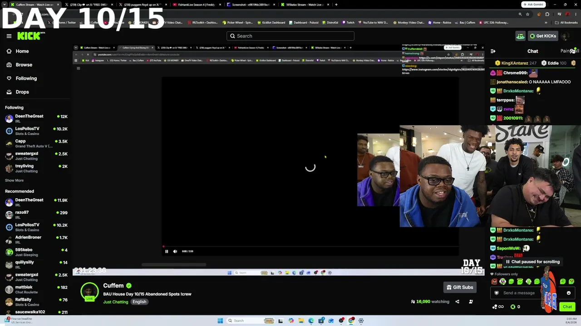This screenshot has width=581, height=326.
Task: Open treyliving channel in the Following list
Action: [x=36, y=168]
